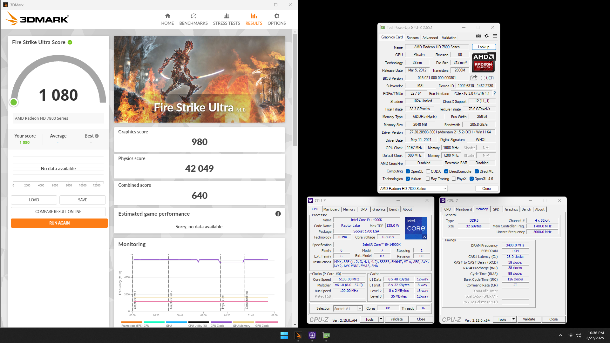The width and height of the screenshot is (610, 343).
Task: Click the LOAD button in 3DMark
Action: coord(34,200)
